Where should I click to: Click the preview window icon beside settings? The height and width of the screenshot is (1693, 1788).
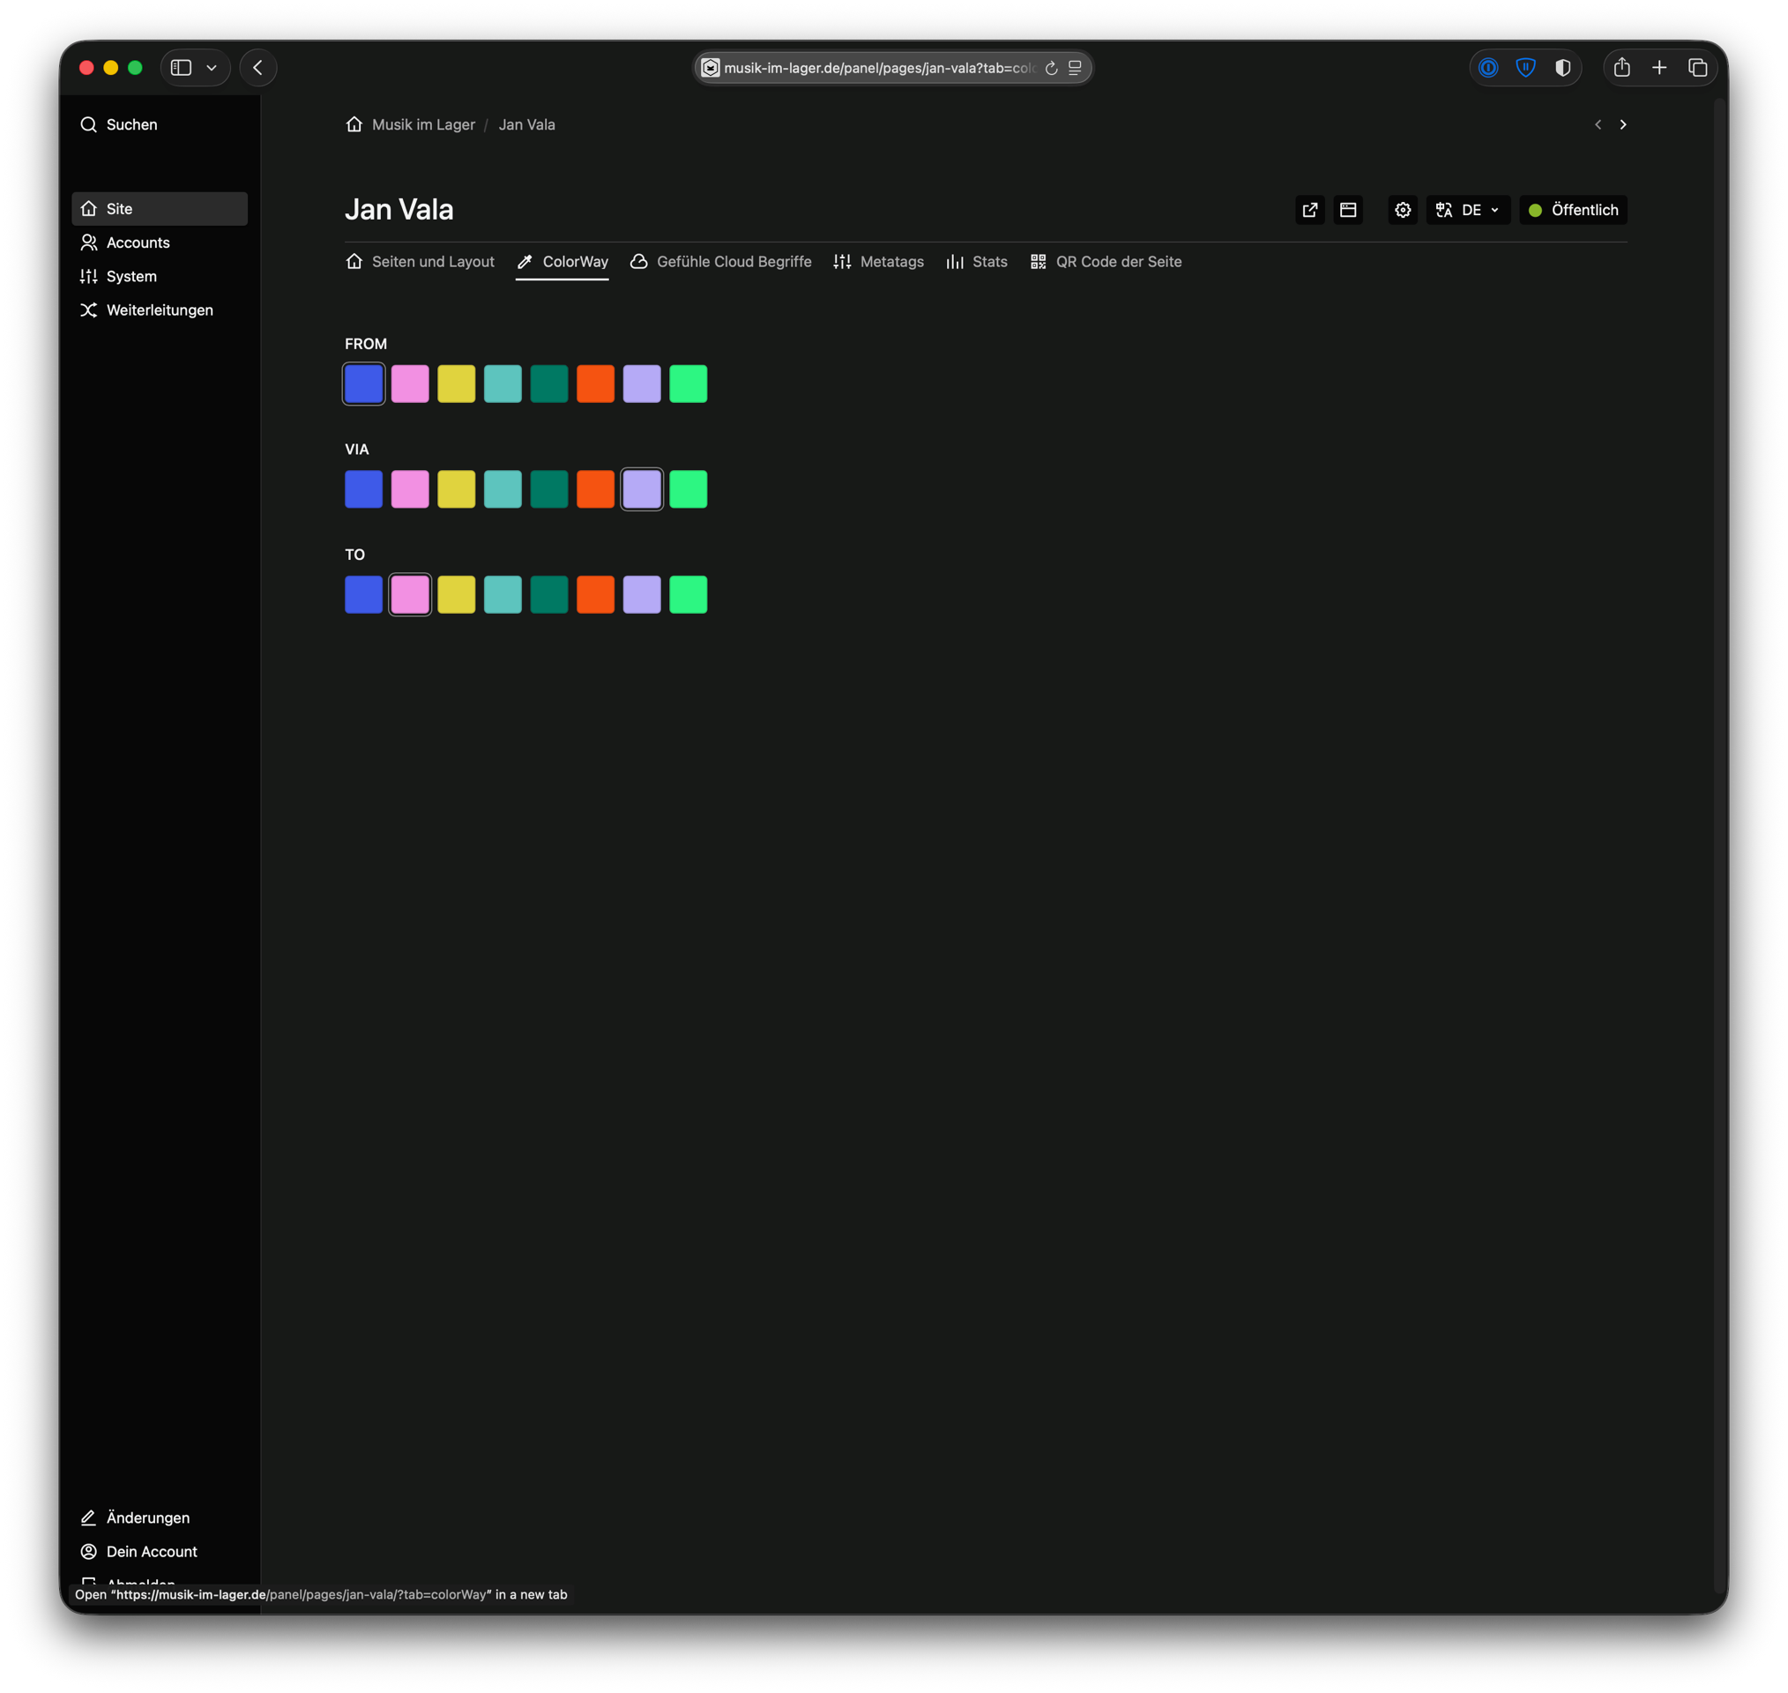1348,209
